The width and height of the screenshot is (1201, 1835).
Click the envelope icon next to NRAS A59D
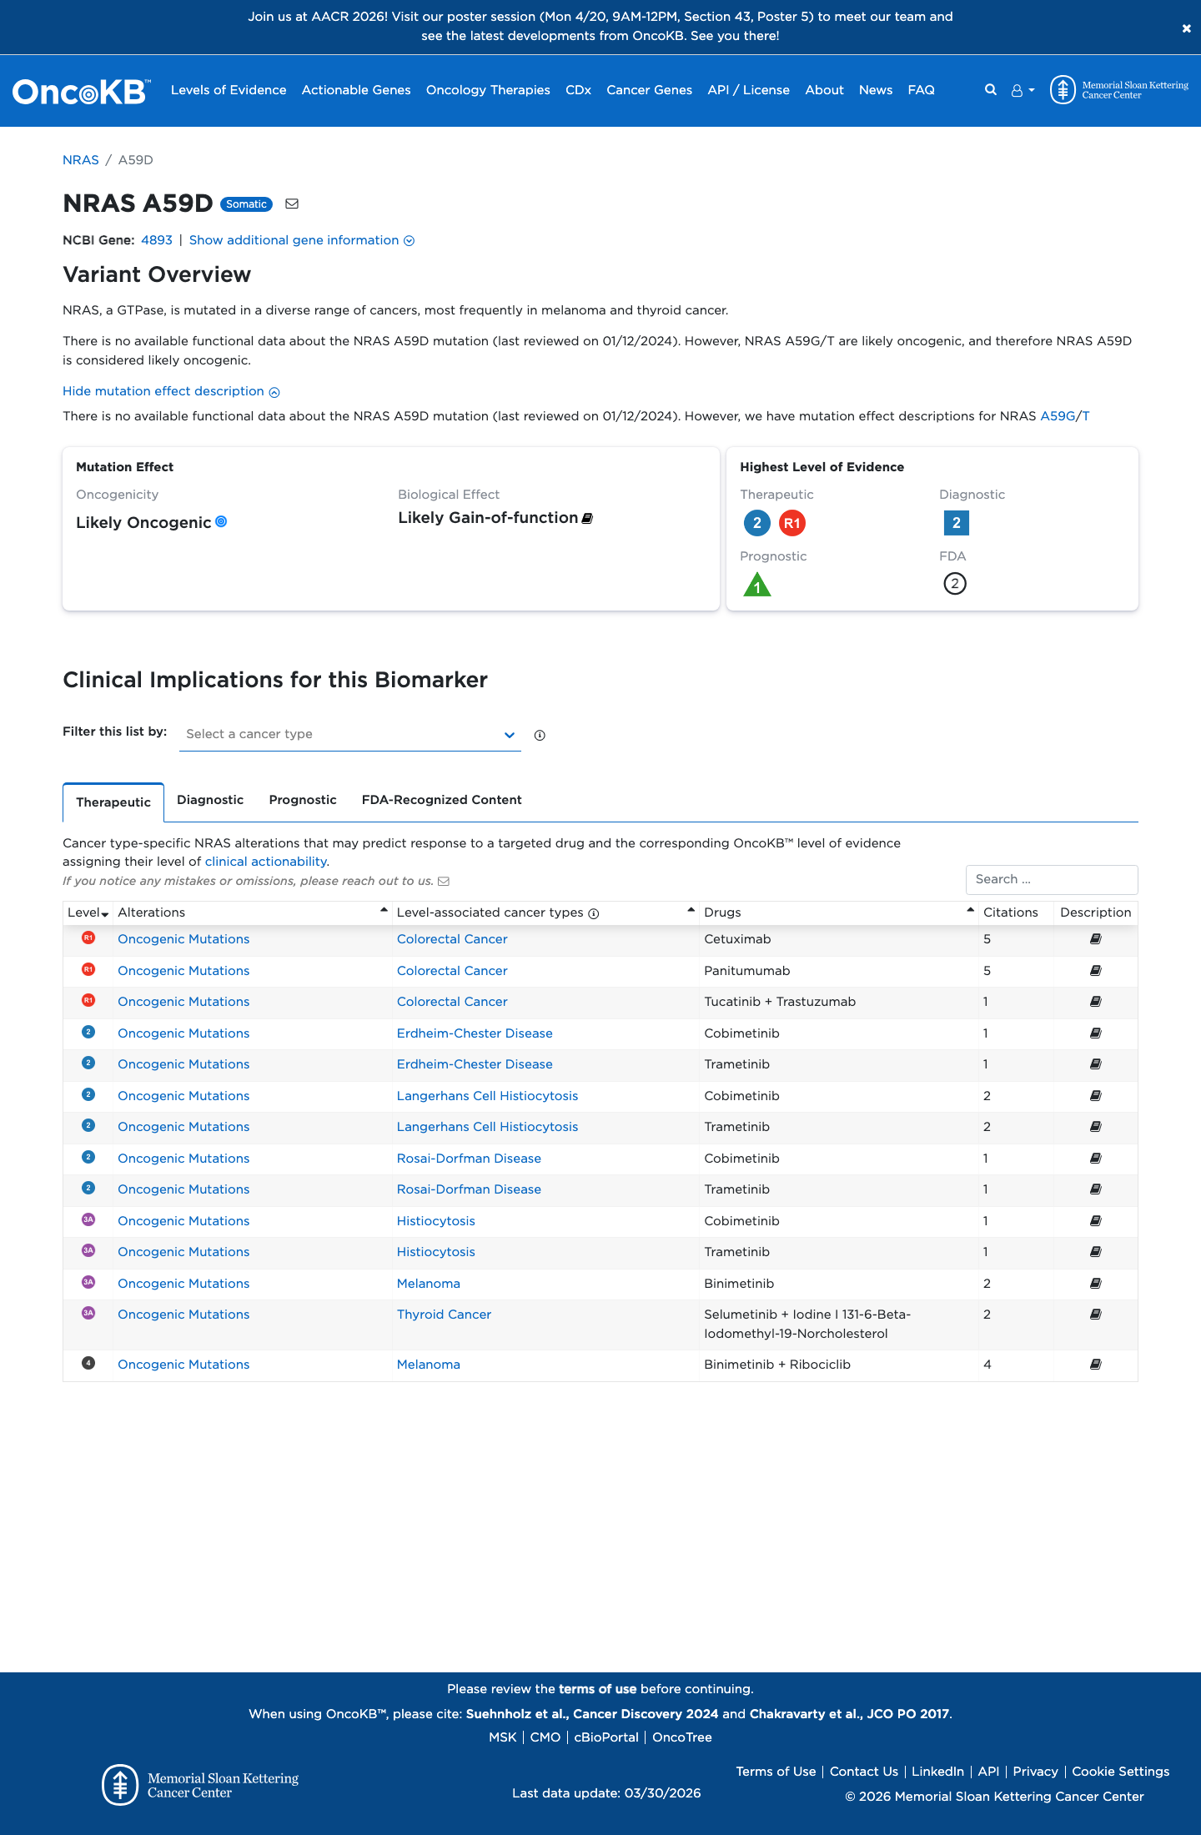(x=292, y=204)
